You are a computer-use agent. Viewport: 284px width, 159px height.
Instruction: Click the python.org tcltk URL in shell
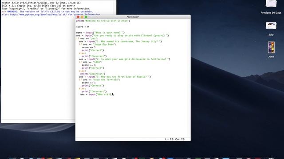pos(38,15)
